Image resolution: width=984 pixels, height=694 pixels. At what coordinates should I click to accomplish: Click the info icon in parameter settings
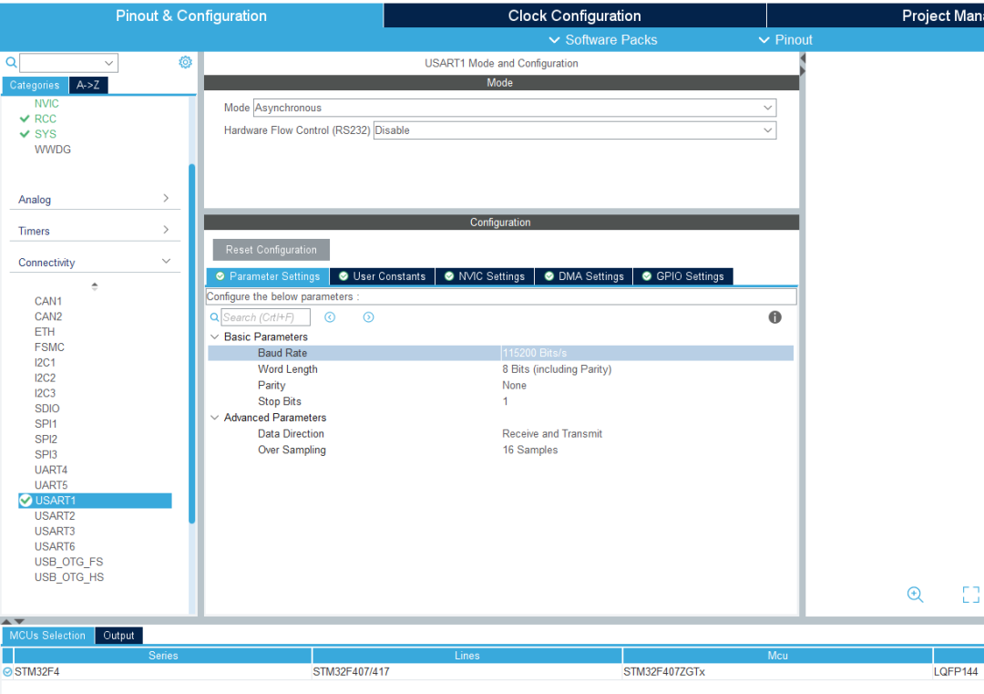[775, 317]
